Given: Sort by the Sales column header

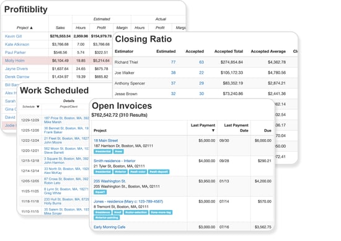Looking at the screenshot, I should coord(60,28).
